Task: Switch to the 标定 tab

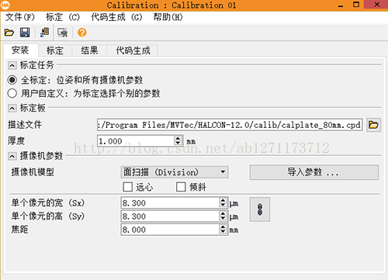Action: (x=55, y=50)
